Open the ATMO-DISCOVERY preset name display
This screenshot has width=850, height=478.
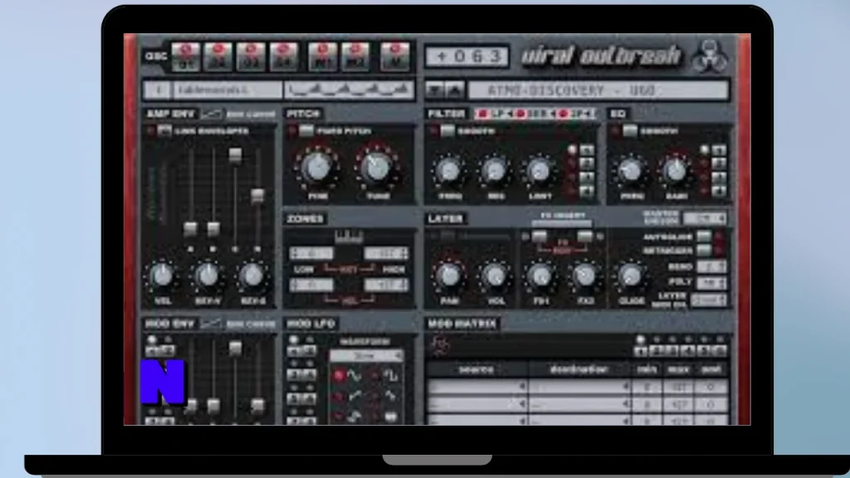click(x=598, y=90)
